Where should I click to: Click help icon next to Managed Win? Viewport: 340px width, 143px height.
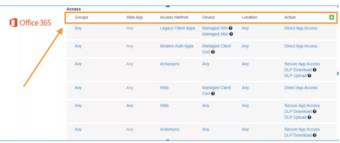(x=231, y=28)
